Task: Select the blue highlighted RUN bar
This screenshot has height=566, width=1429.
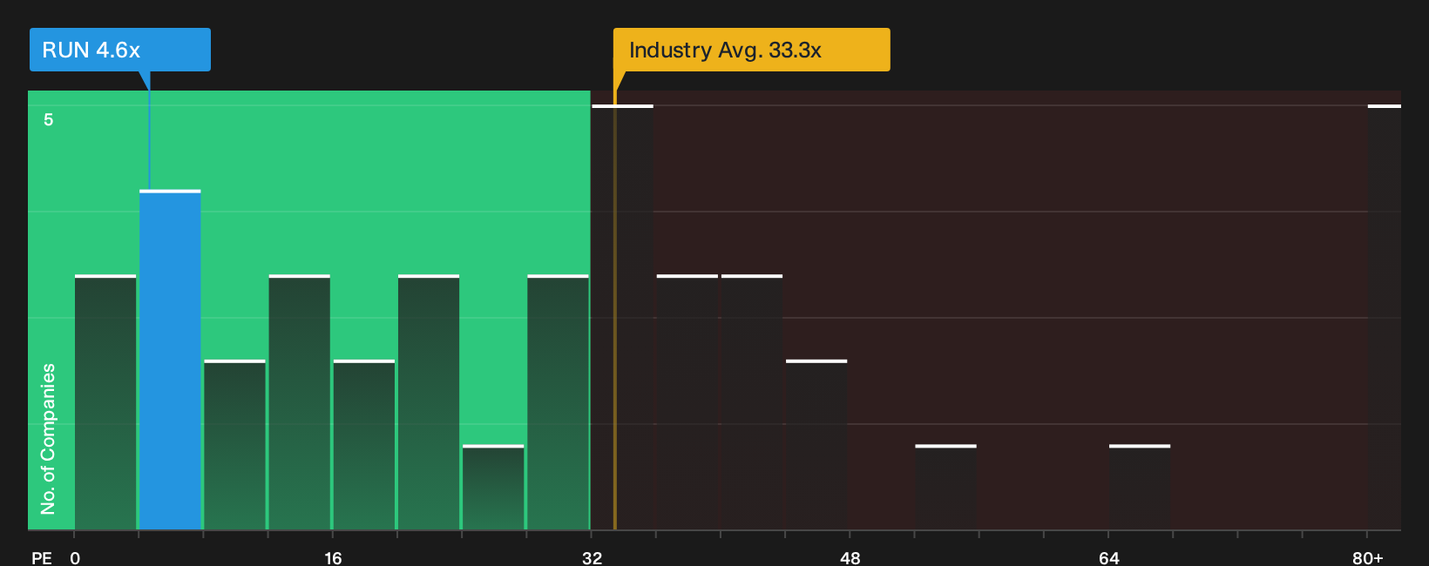Action: click(x=170, y=360)
